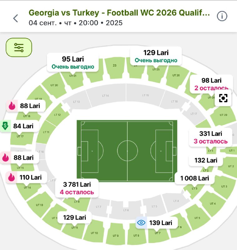Select the 3 781 Lari tag at LT 8
This screenshot has width=237, height=250.
pyautogui.click(x=77, y=188)
